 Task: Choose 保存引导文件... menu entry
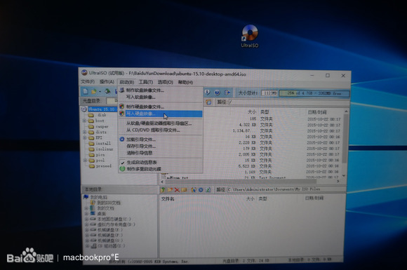tap(141, 147)
